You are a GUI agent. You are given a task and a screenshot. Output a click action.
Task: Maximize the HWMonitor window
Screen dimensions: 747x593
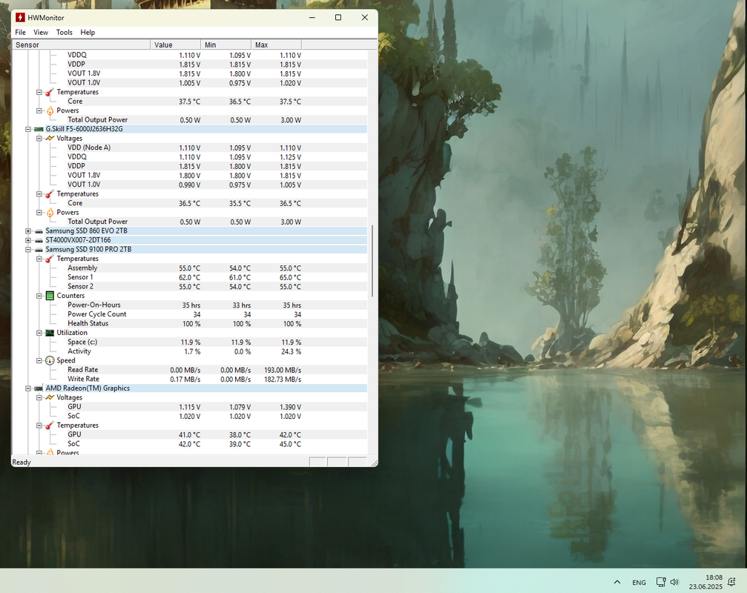click(338, 18)
